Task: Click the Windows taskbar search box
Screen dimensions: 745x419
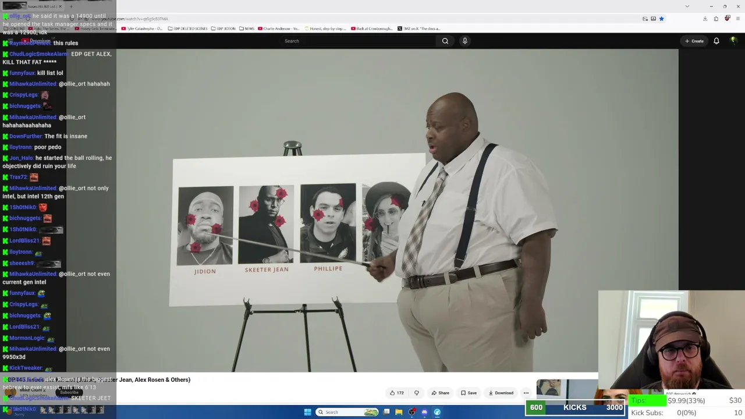Action: pos(347,412)
